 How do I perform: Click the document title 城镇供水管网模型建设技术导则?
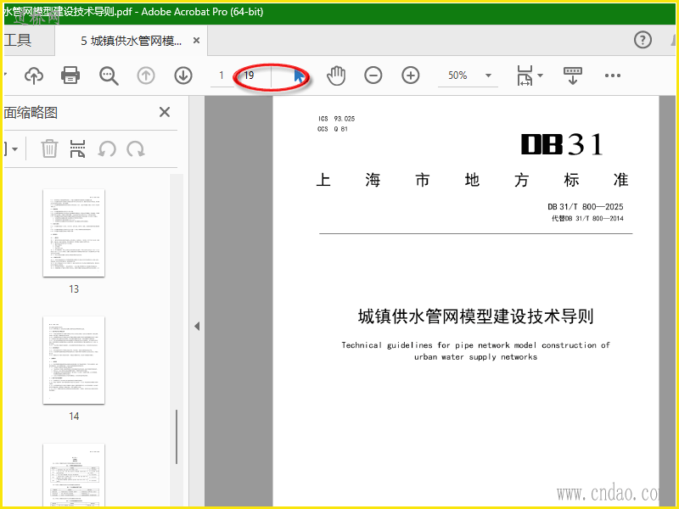tap(475, 316)
